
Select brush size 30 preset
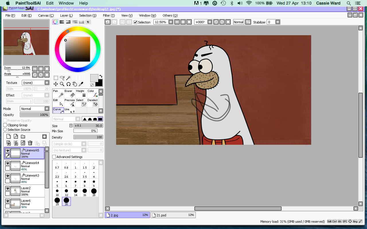click(66, 201)
